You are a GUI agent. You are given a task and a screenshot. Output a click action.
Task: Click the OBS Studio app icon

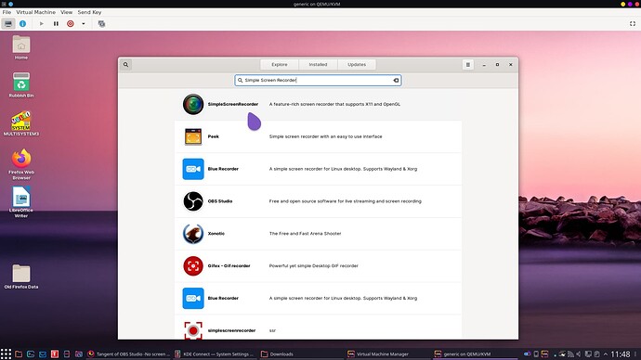(x=193, y=201)
